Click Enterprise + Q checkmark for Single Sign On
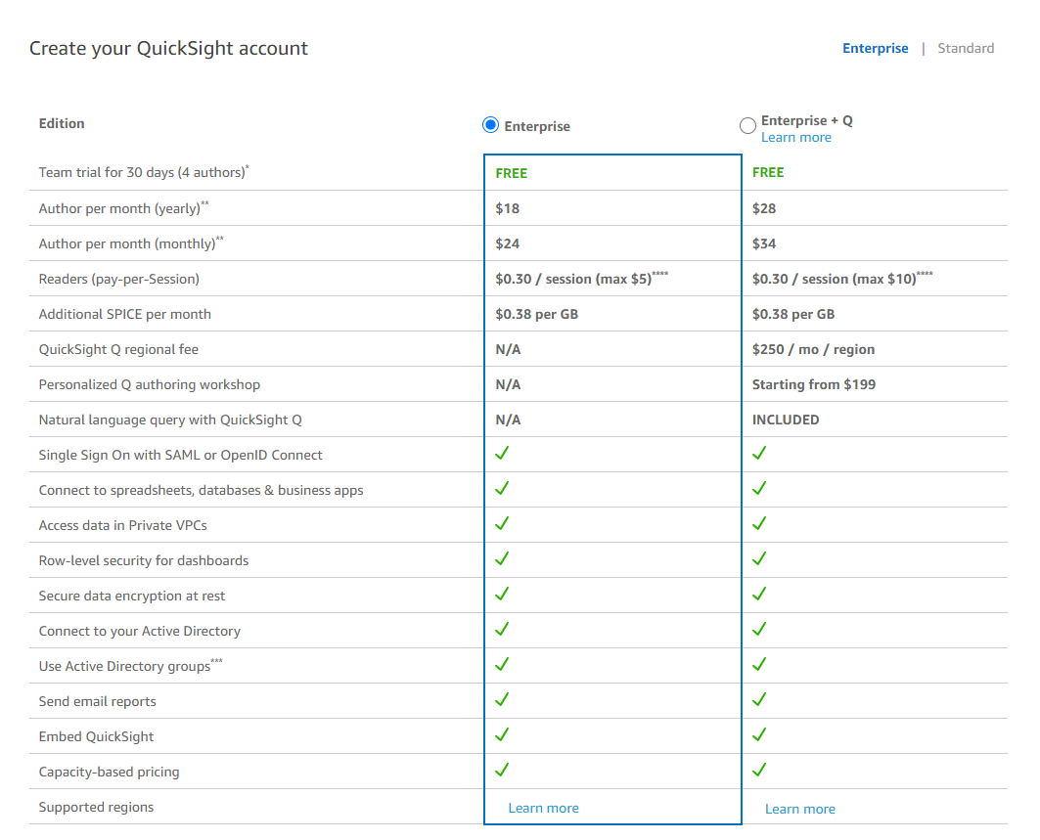Screen dimensions: 1040x840 [x=759, y=454]
